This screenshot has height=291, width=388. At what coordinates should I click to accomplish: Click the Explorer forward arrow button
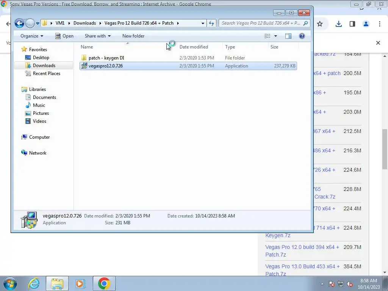click(30, 23)
